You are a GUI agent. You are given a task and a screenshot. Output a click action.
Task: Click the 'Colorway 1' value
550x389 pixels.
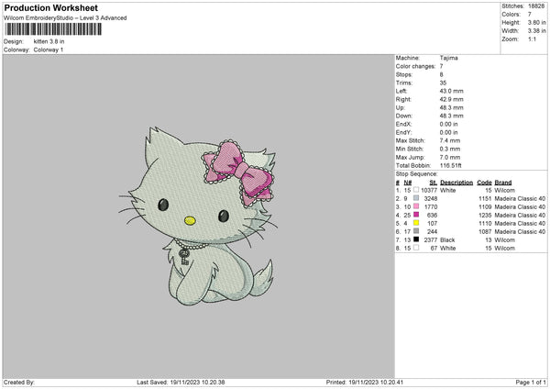coord(49,50)
